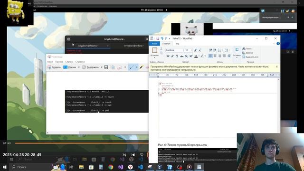304x171 pixels.
Task: Open the highlight color dropdown arrow
Action: (205, 56)
